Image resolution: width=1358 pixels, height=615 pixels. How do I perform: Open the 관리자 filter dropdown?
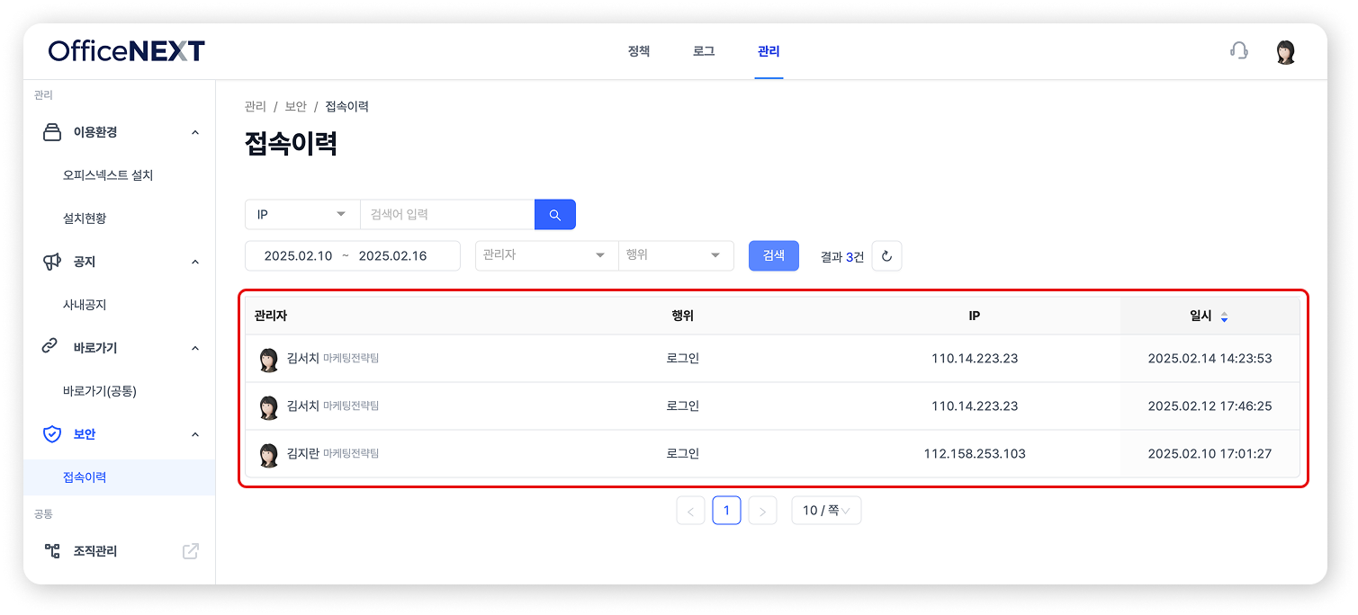point(546,255)
